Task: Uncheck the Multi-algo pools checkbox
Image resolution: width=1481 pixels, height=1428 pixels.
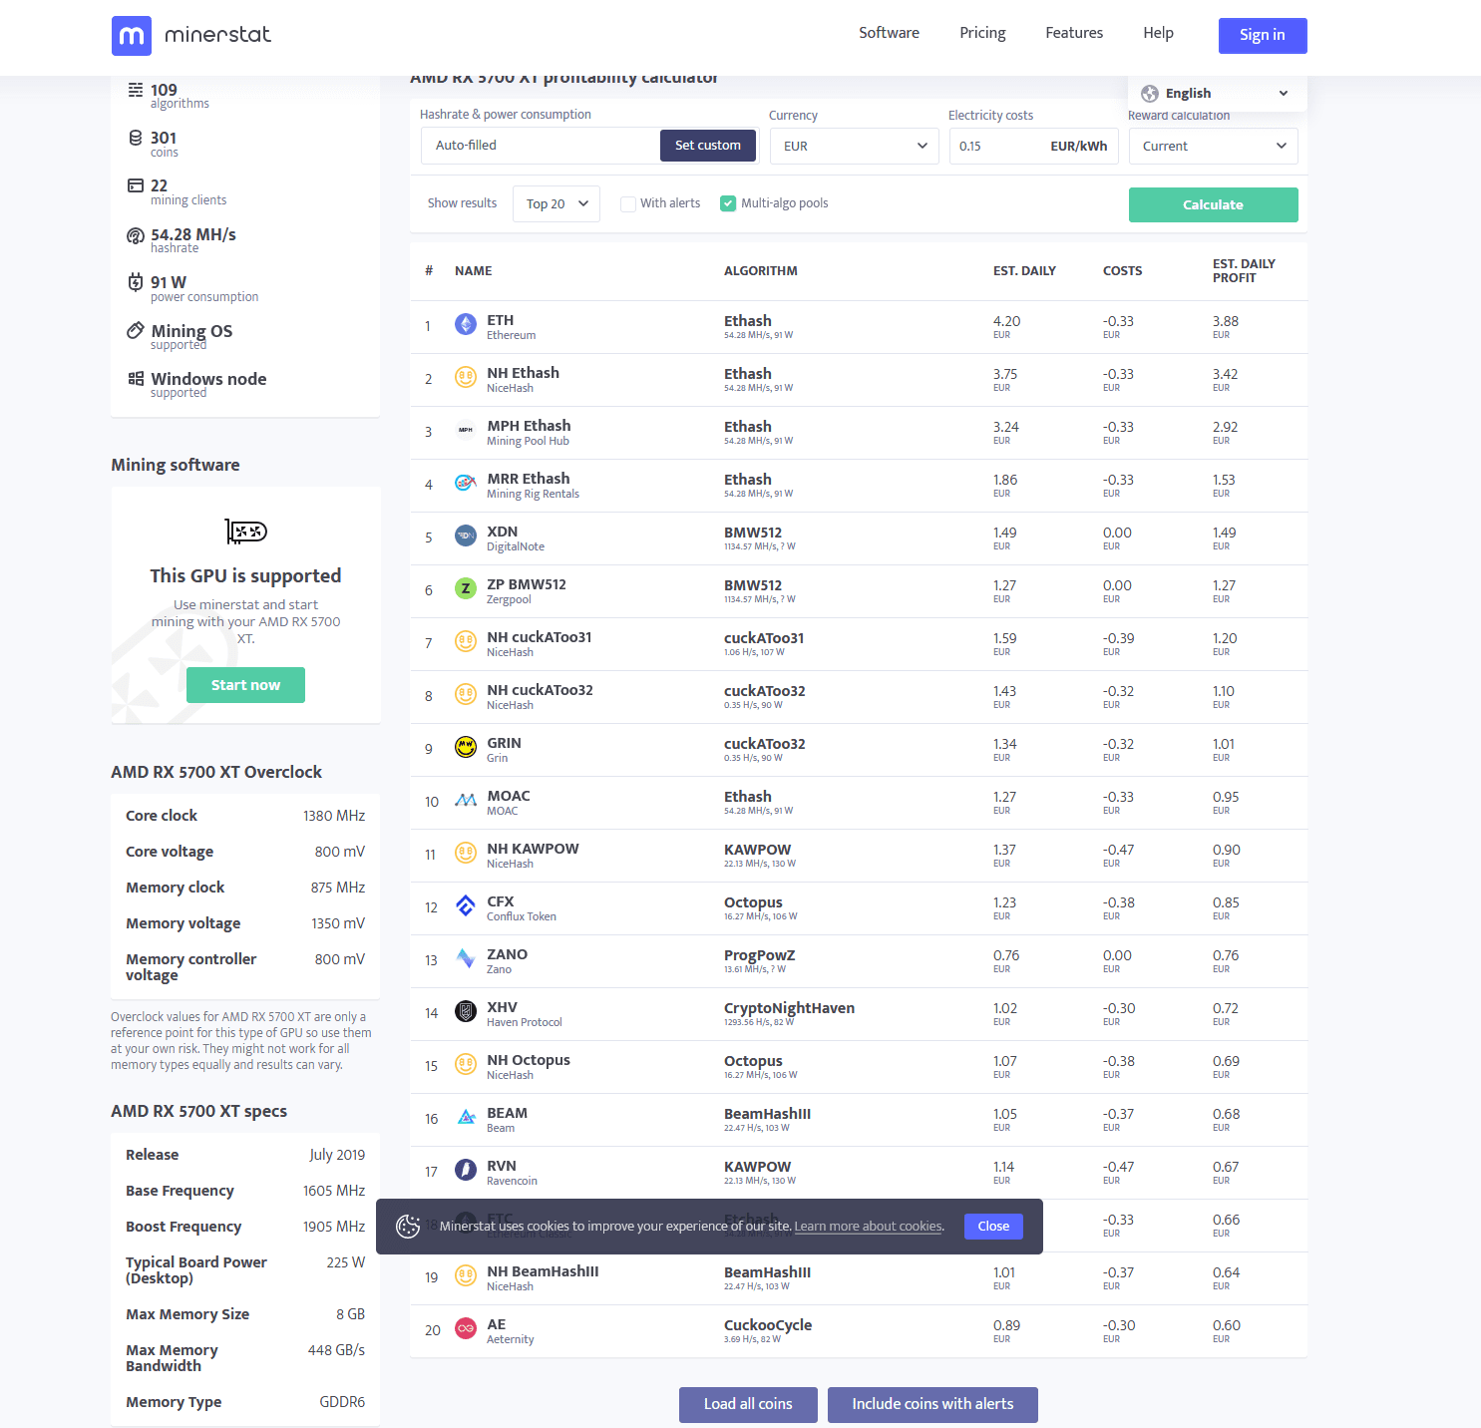Action: click(728, 204)
